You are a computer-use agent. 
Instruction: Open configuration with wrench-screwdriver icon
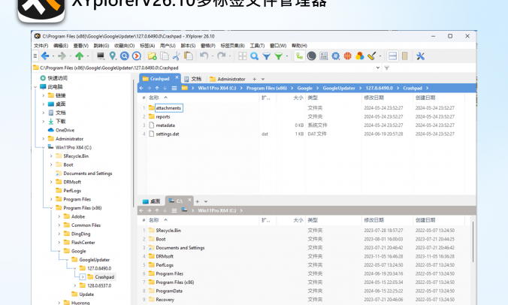420,56
